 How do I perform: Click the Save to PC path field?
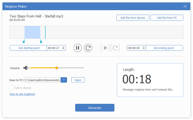point(42,80)
